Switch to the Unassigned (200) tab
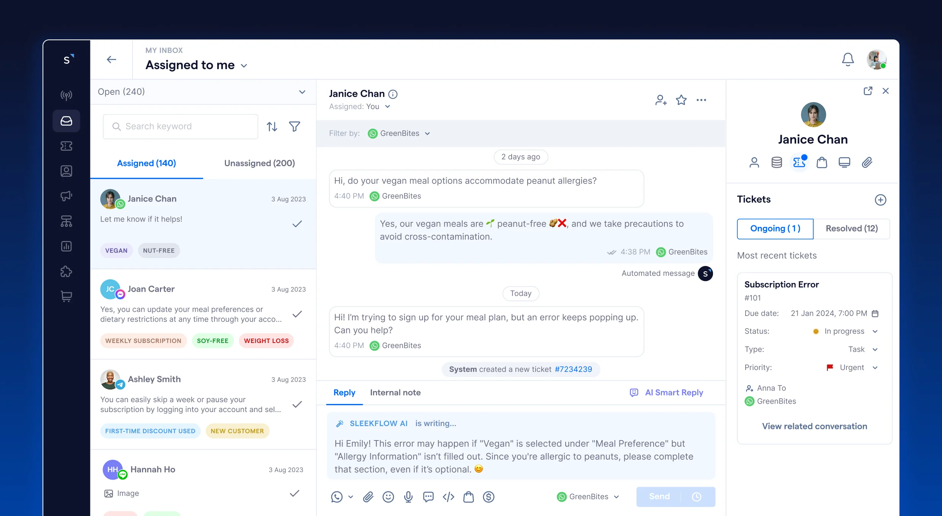Screen dimensions: 942x516 259,163
